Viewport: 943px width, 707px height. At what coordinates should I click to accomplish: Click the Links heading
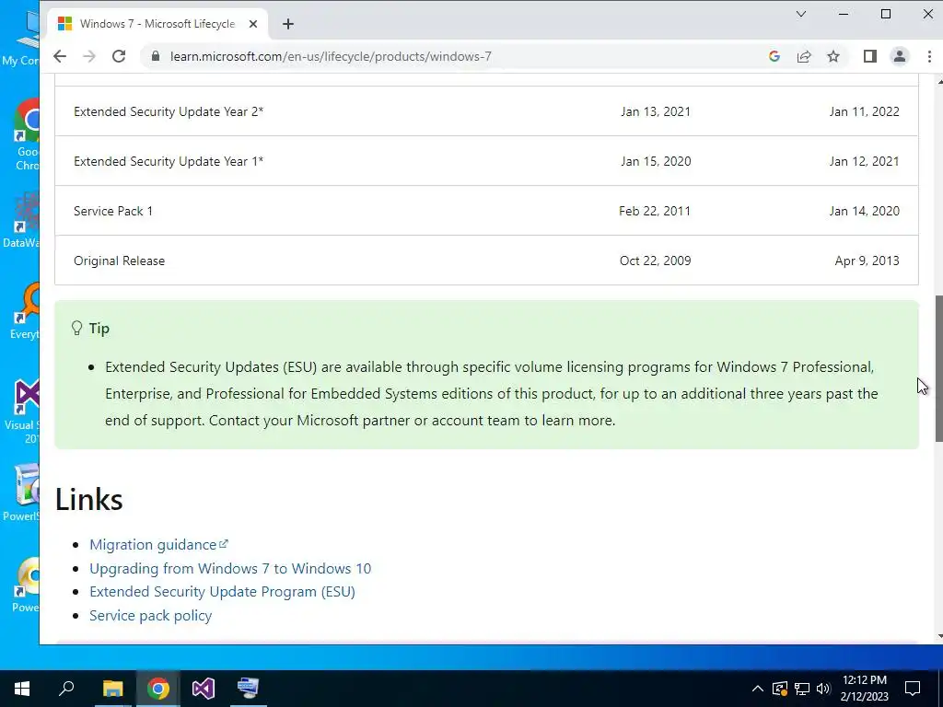pos(89,500)
